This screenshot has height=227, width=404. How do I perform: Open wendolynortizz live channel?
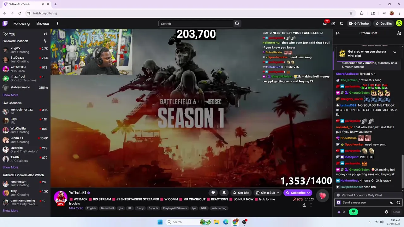[x=25, y=111]
